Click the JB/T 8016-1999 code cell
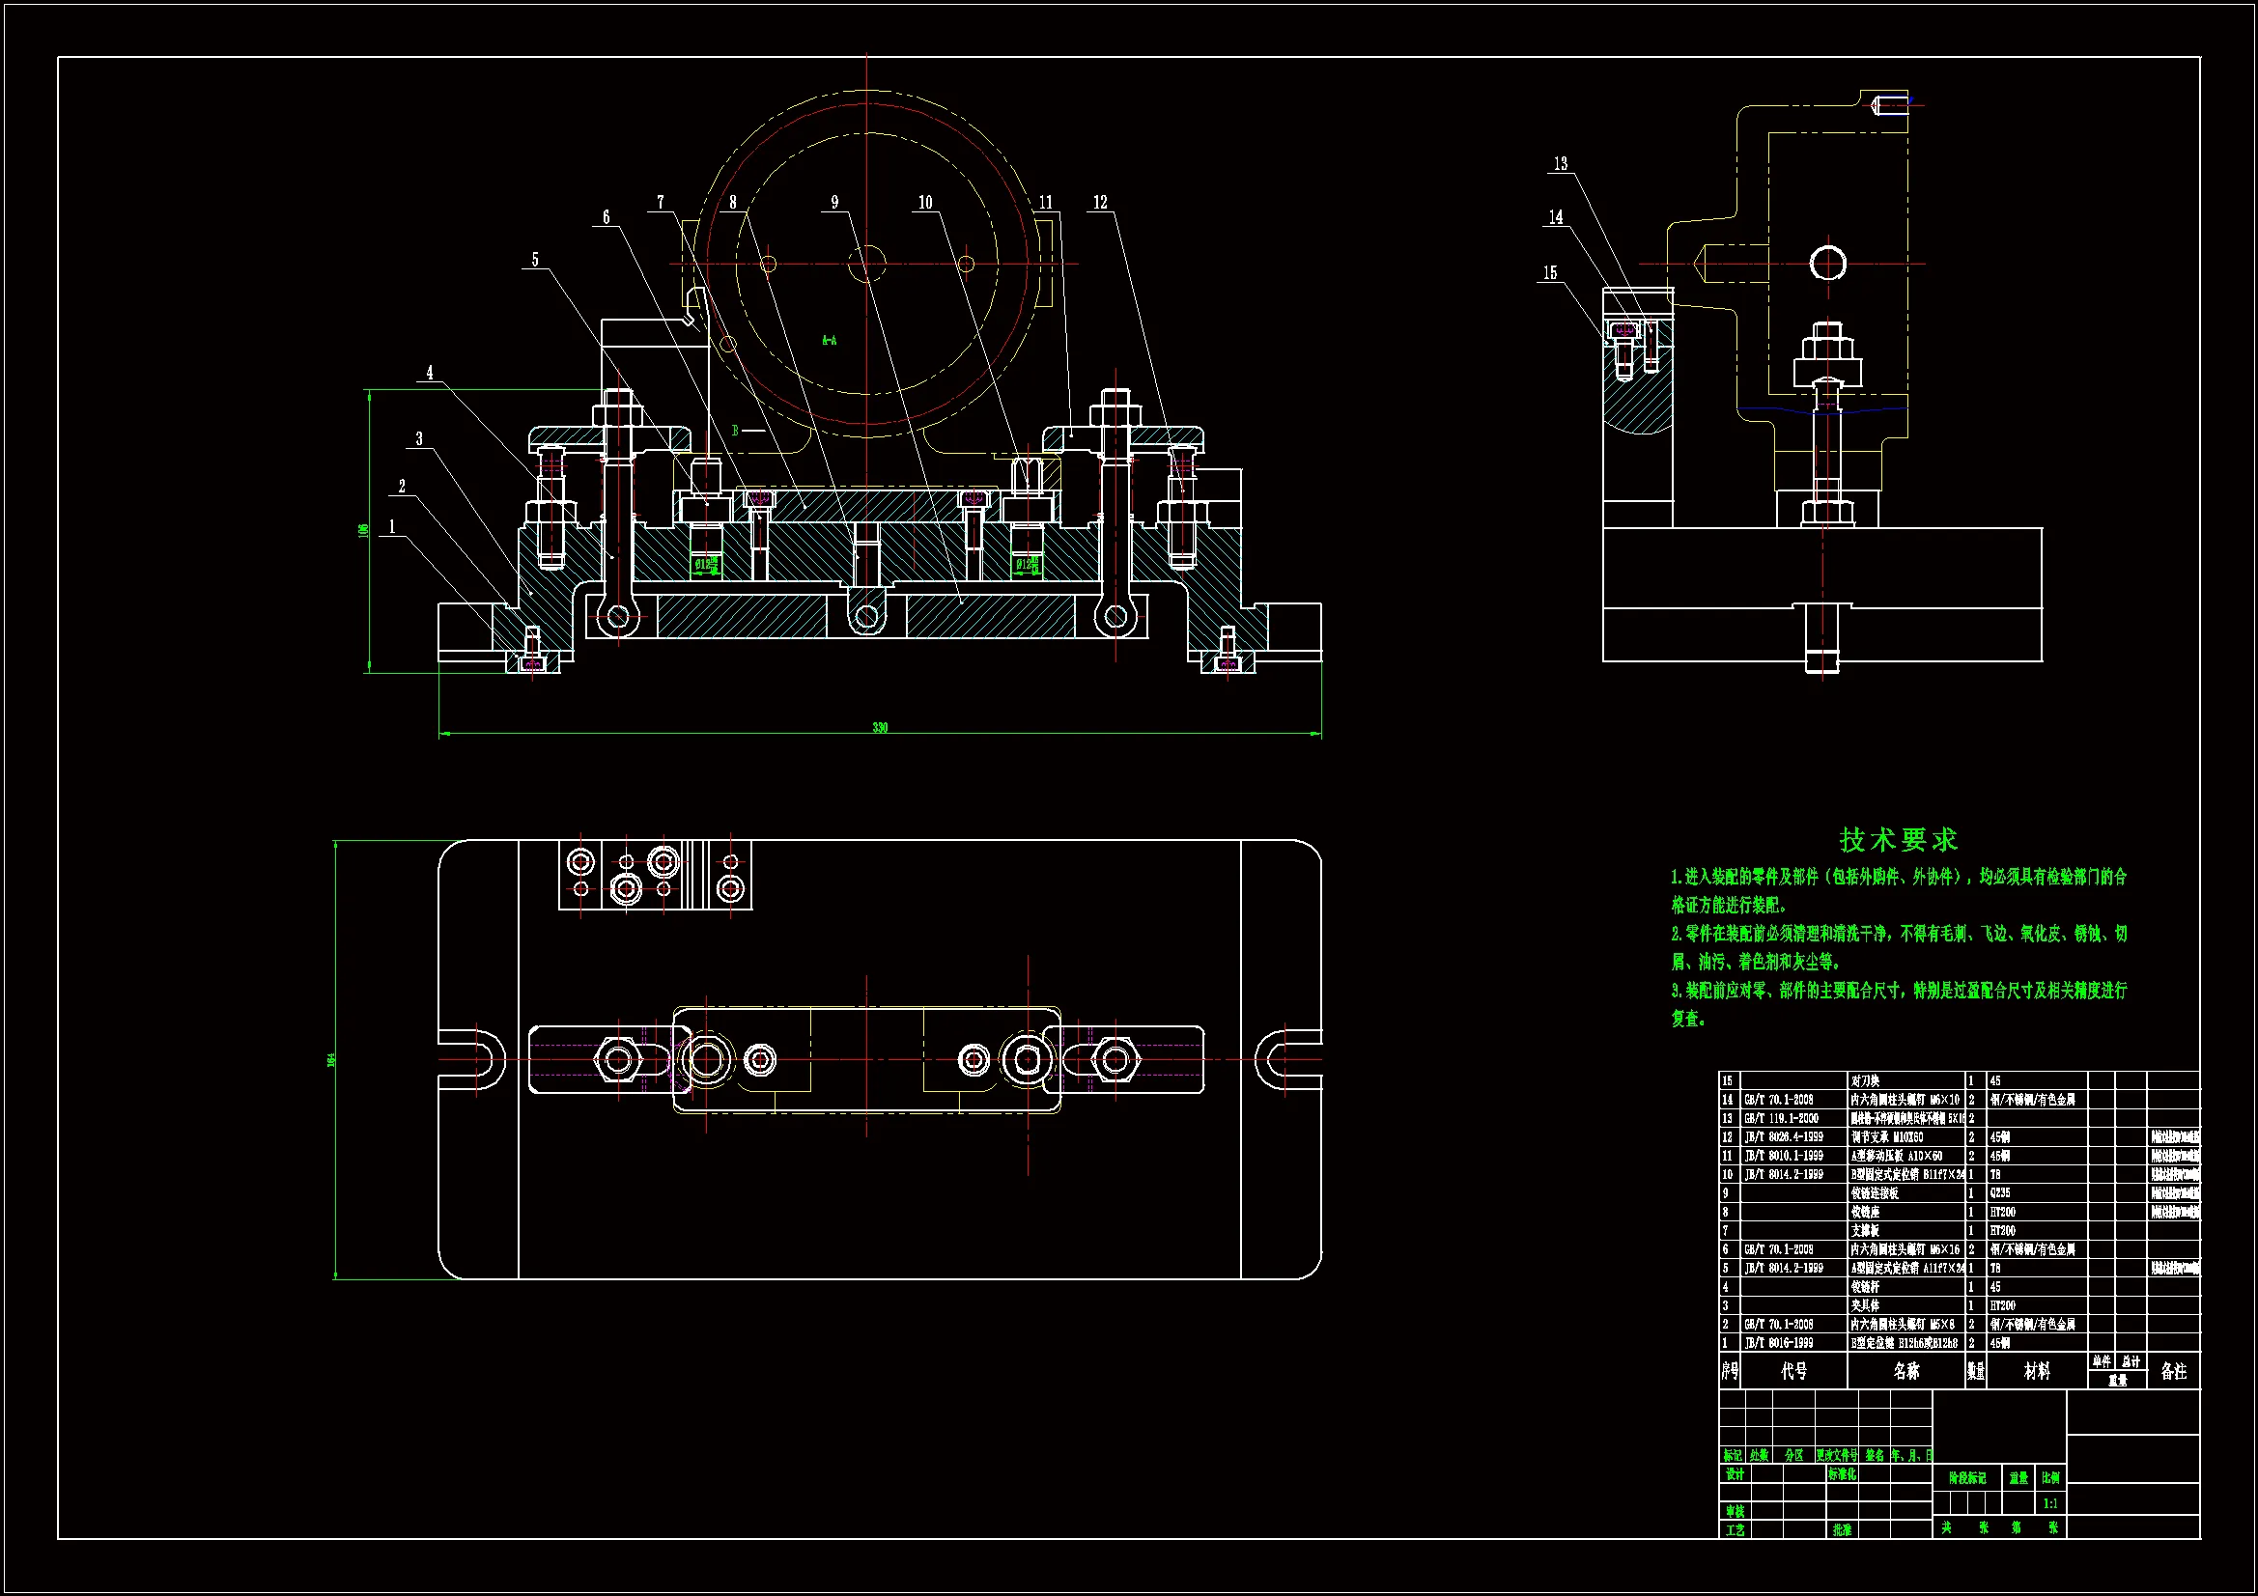This screenshot has height=1596, width=2258. pos(1781,1343)
